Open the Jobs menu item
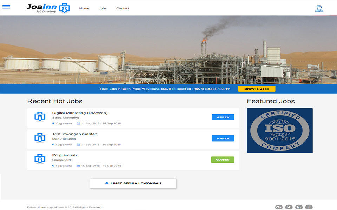This screenshot has width=337, height=210. 103,8
